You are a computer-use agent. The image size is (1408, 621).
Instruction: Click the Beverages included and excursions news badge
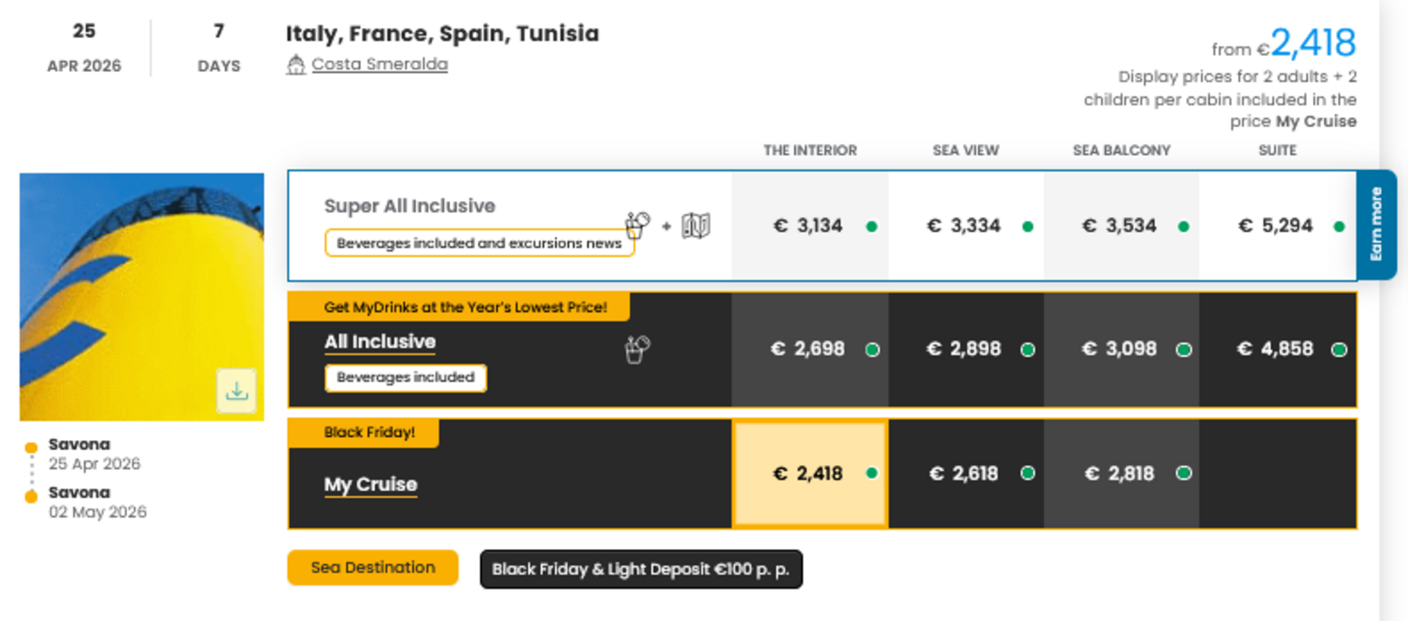pyautogui.click(x=479, y=243)
